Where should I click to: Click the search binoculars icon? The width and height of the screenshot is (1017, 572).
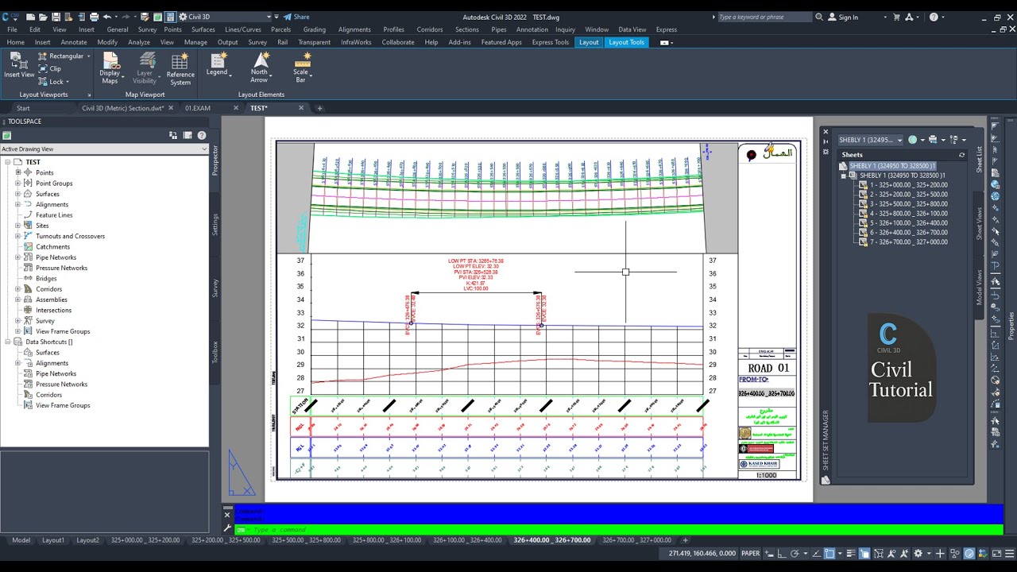point(818,17)
